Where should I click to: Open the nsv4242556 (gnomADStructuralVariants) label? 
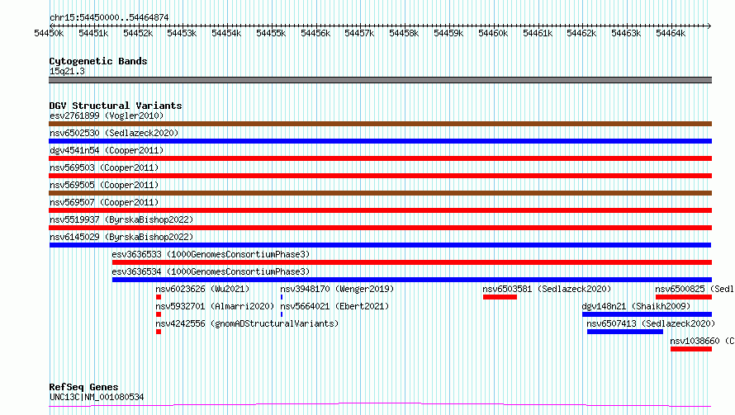247,323
